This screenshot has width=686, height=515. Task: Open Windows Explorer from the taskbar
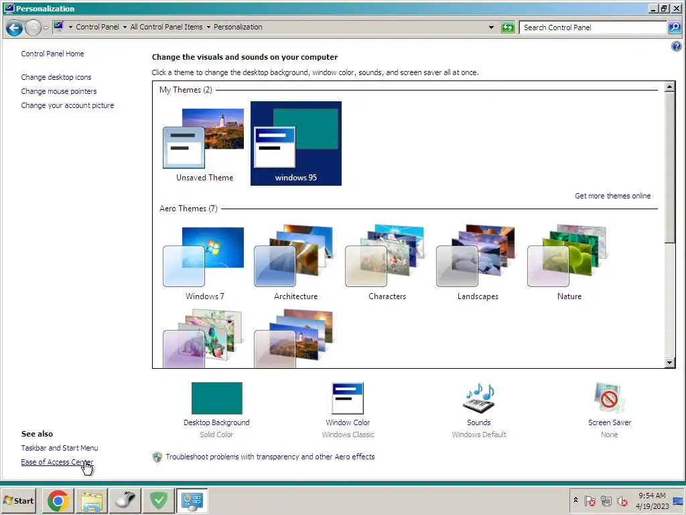click(92, 500)
